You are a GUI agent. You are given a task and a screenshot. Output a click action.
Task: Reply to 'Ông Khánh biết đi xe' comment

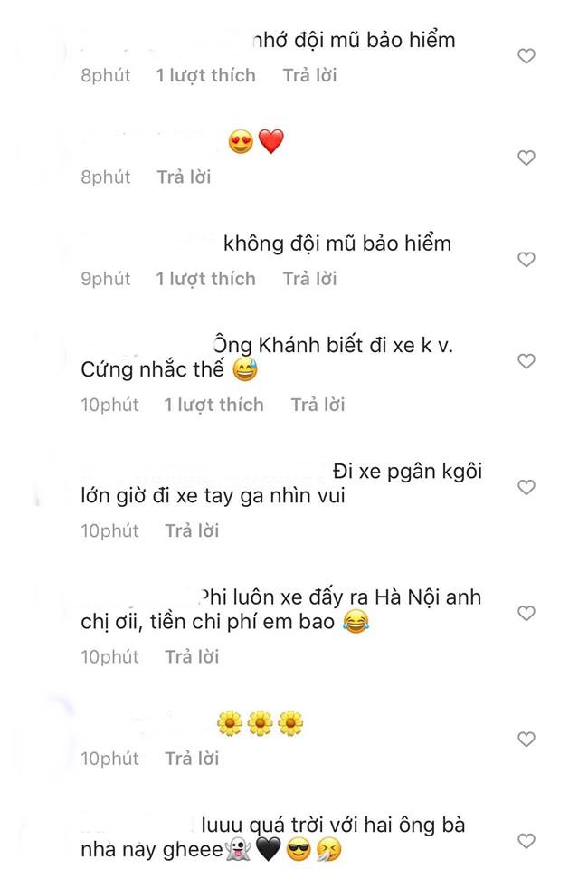click(x=318, y=406)
